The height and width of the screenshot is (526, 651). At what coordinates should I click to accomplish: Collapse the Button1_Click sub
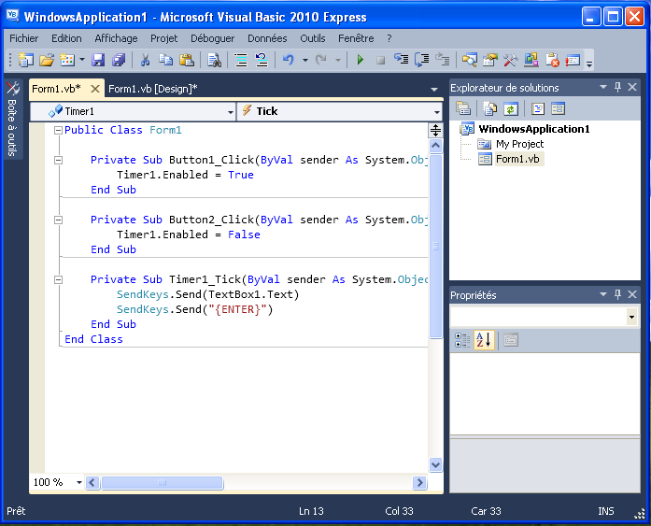(x=59, y=161)
